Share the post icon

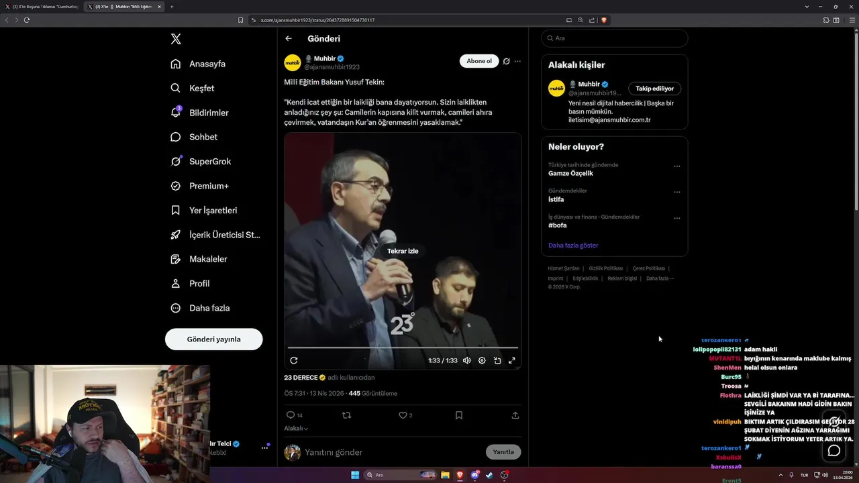click(x=515, y=415)
